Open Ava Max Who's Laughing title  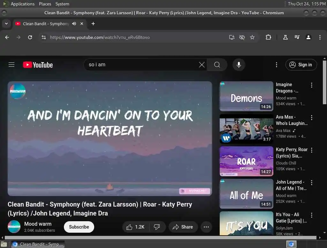292,120
